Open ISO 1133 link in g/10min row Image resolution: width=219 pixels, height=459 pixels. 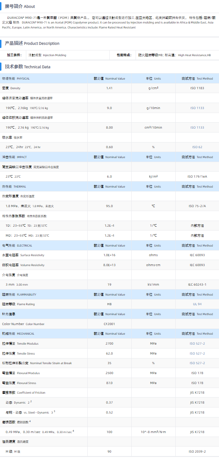pos(197,108)
